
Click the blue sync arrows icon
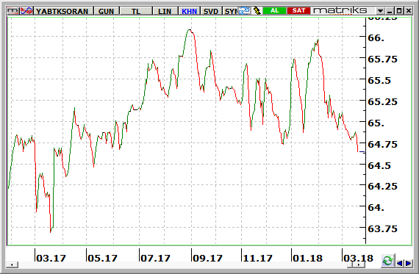[x=244, y=11]
